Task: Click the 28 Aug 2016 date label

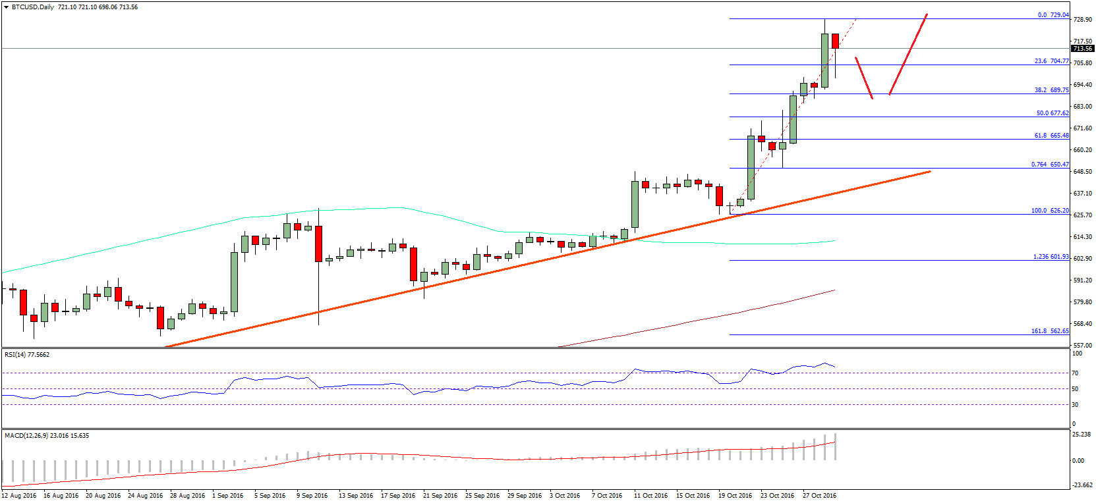Action: click(x=188, y=496)
